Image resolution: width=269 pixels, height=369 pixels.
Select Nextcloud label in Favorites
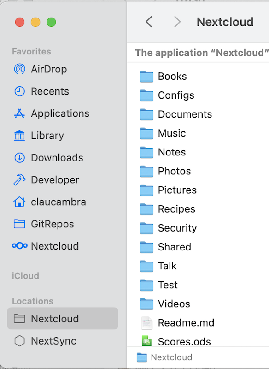click(x=55, y=246)
